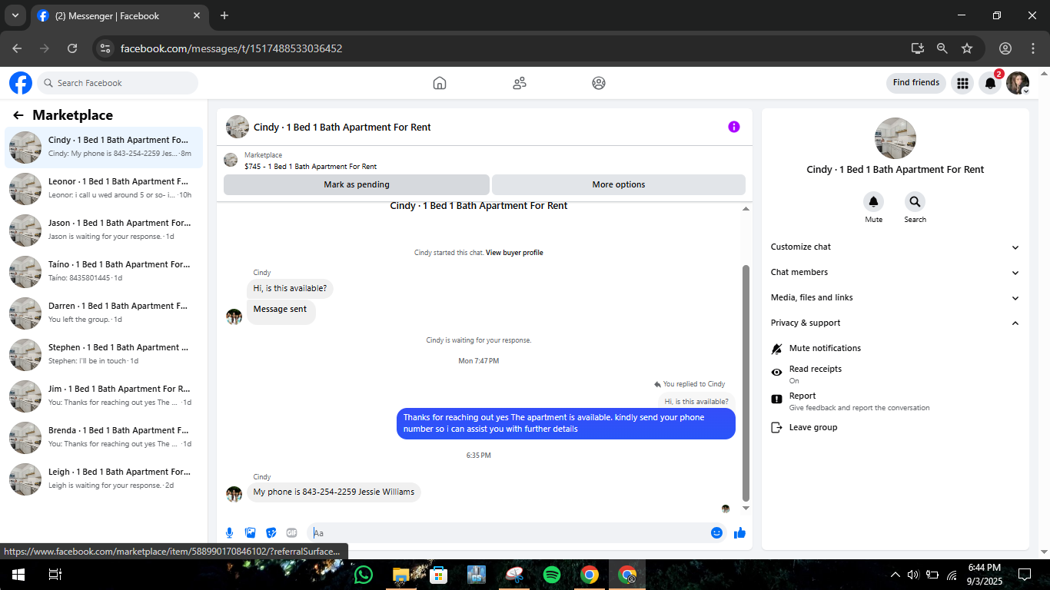Search the conversation with magnifier icon

tap(915, 202)
